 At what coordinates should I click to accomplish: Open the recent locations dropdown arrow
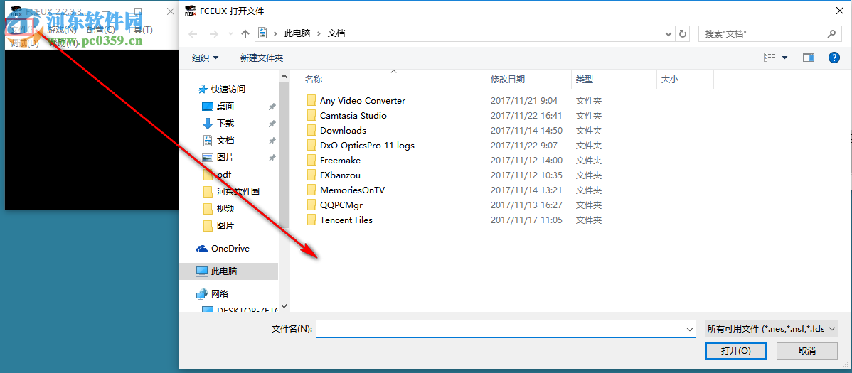click(x=230, y=33)
